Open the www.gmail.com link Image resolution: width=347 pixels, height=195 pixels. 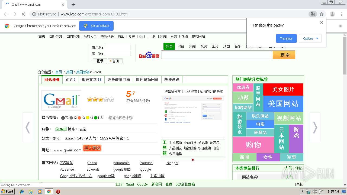coord(68,150)
